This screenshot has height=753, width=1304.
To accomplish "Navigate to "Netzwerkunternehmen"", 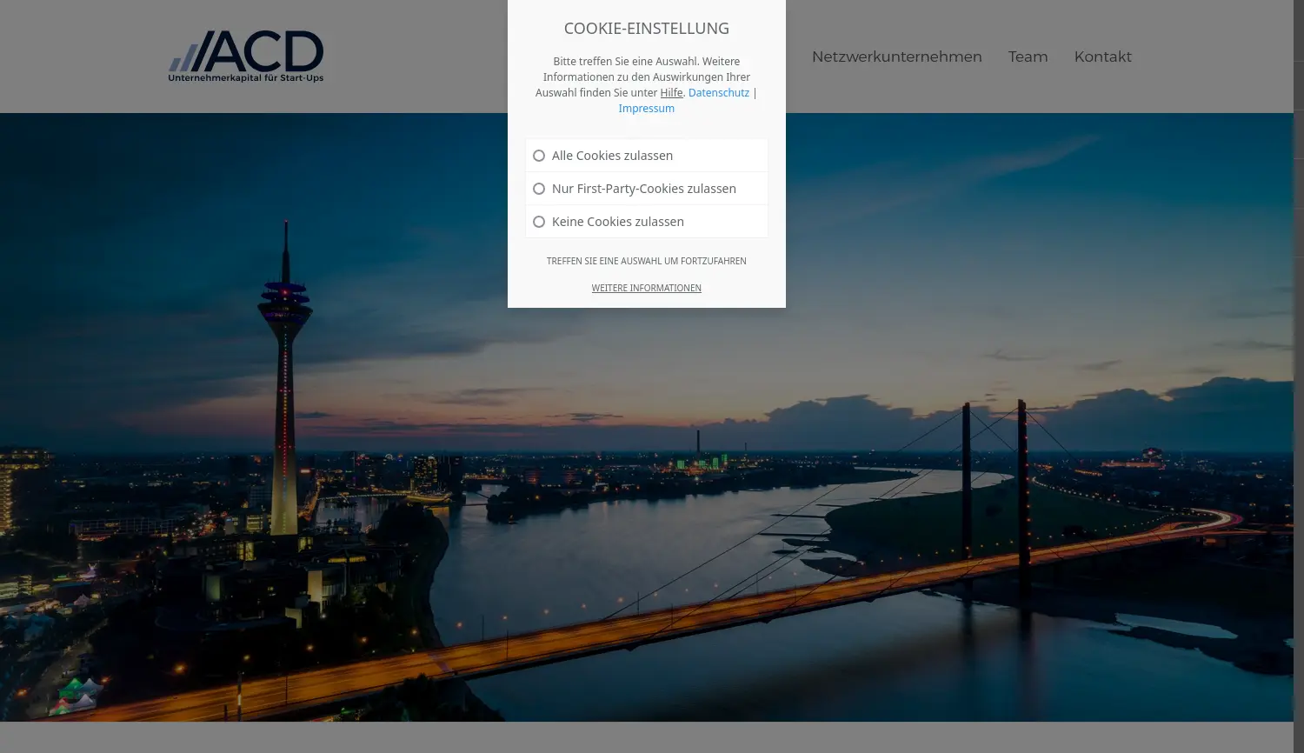I will 896,57.
